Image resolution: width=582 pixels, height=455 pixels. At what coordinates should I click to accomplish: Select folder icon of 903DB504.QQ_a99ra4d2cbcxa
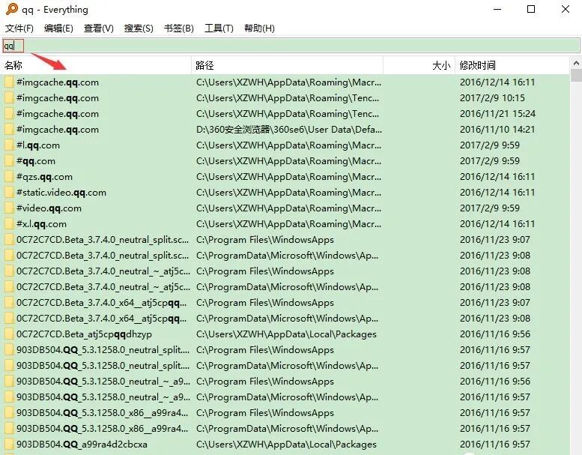click(9, 445)
